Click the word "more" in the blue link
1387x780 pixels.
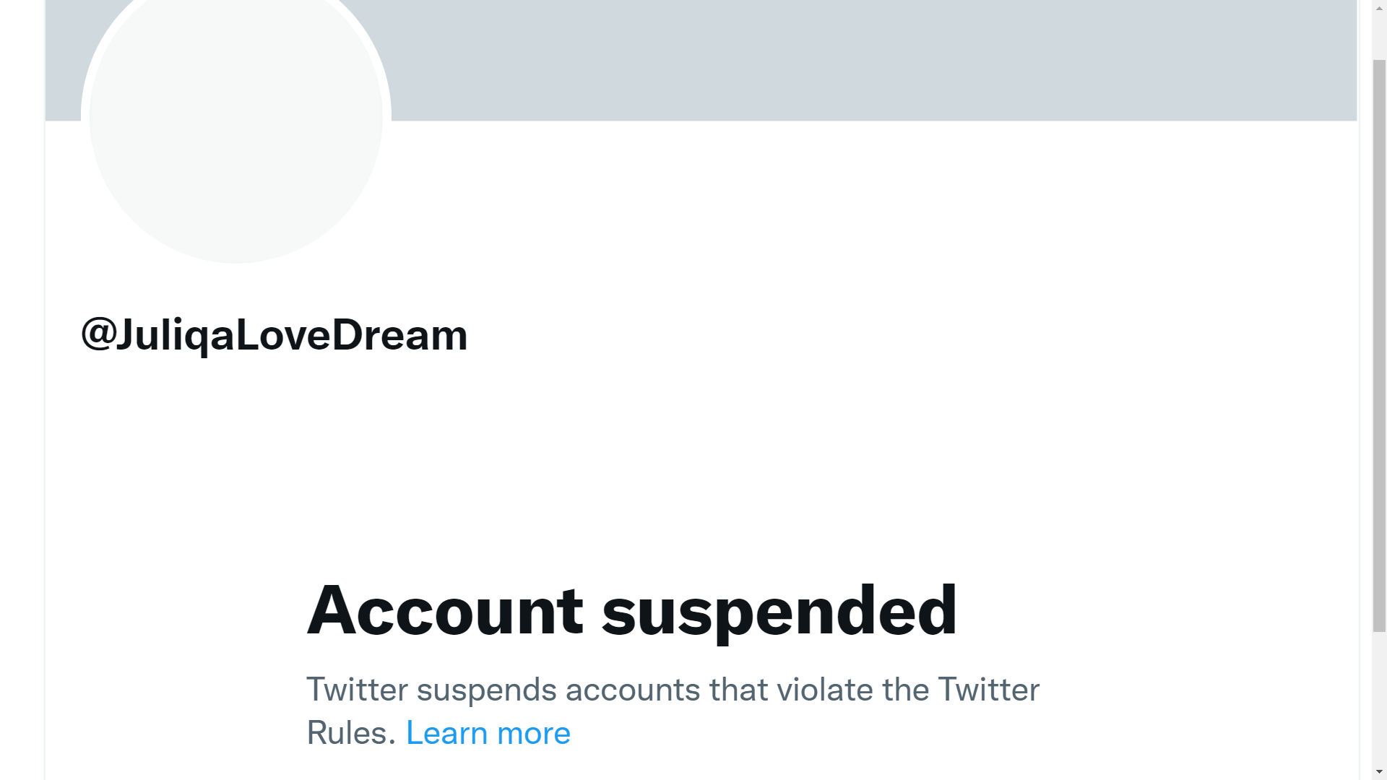[x=534, y=733]
